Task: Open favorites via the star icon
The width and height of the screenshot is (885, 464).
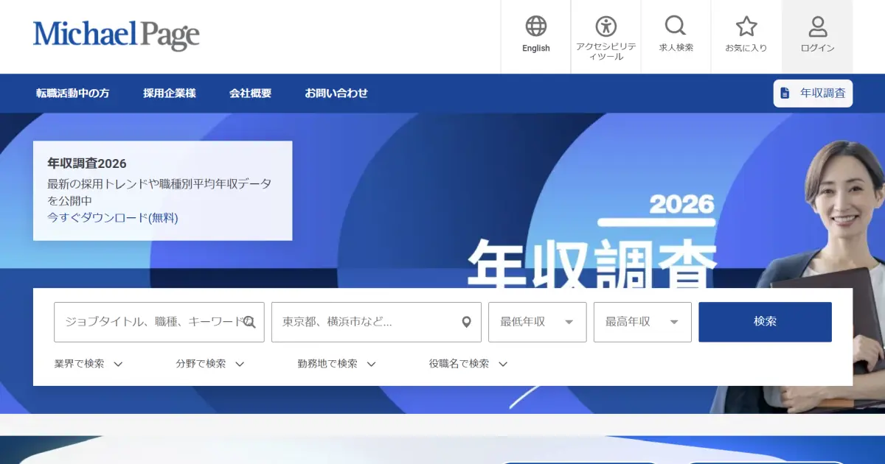Action: (x=746, y=27)
